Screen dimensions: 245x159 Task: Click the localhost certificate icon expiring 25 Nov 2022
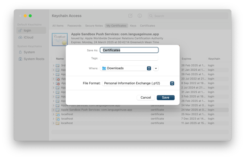click(x=58, y=115)
